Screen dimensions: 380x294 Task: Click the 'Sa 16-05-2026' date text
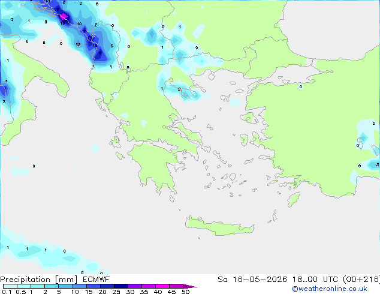point(252,280)
